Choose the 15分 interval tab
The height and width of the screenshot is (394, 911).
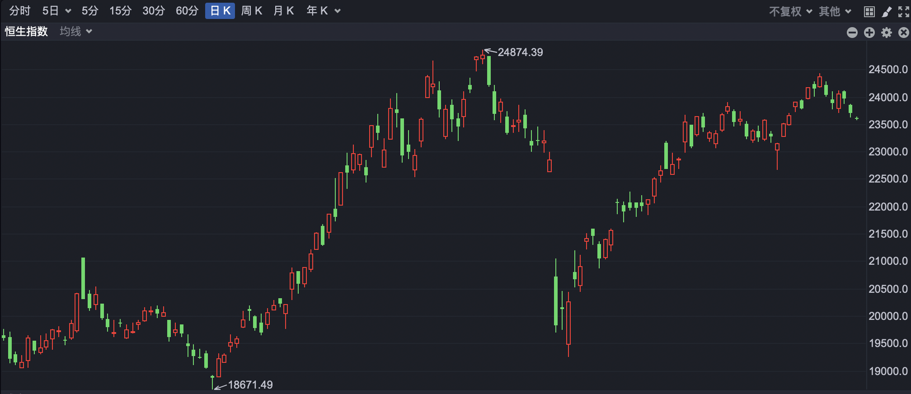(120, 11)
